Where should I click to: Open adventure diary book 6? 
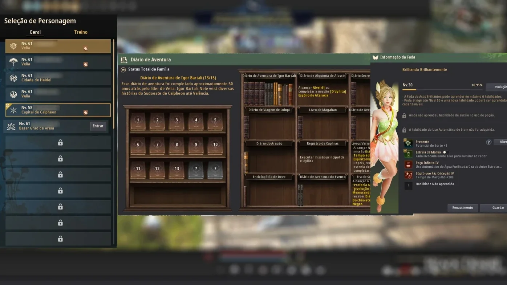pos(138,146)
